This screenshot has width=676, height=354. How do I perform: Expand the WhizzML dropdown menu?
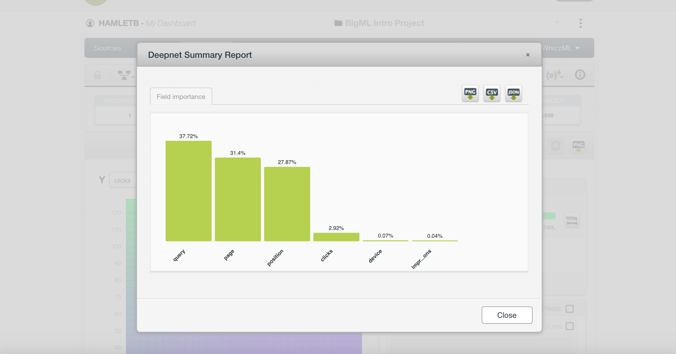click(x=561, y=48)
